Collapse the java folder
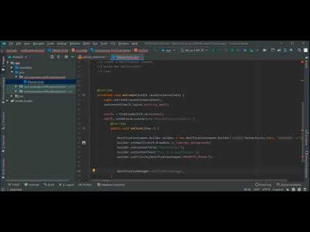Screen dimensions: 310x232 pyautogui.click(x=12, y=72)
